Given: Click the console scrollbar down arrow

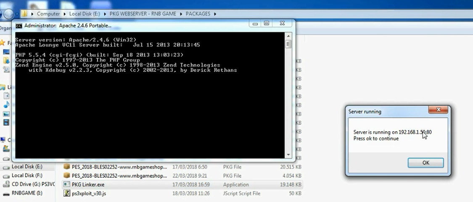Looking at the screenshot, I should point(288,155).
